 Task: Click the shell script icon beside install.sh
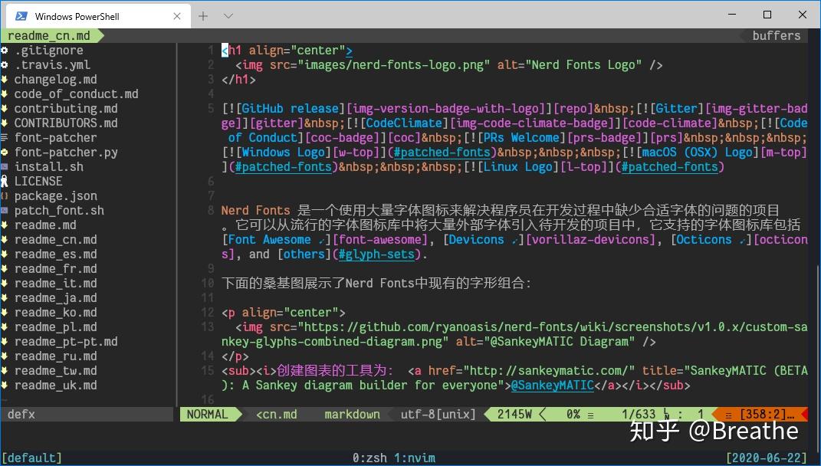click(6, 166)
